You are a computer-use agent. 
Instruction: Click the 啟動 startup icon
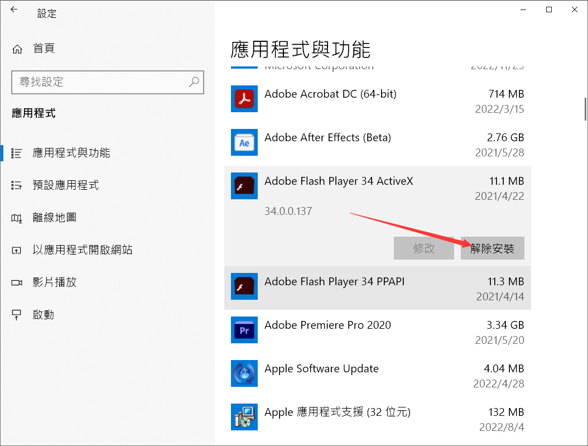coord(17,315)
